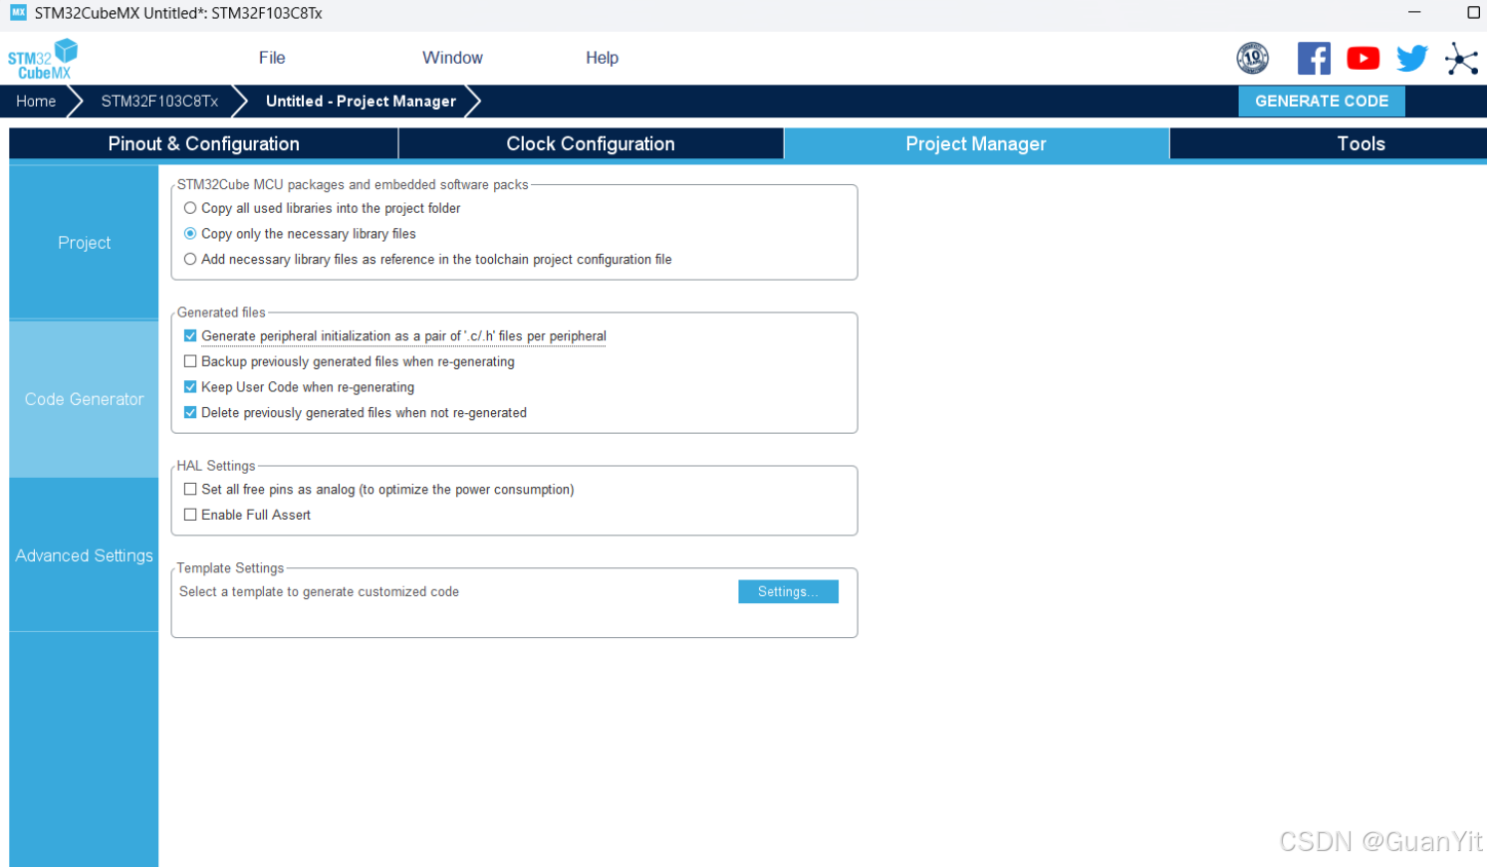Open the Project side section
Viewport: 1487px width, 867px height.
[84, 243]
